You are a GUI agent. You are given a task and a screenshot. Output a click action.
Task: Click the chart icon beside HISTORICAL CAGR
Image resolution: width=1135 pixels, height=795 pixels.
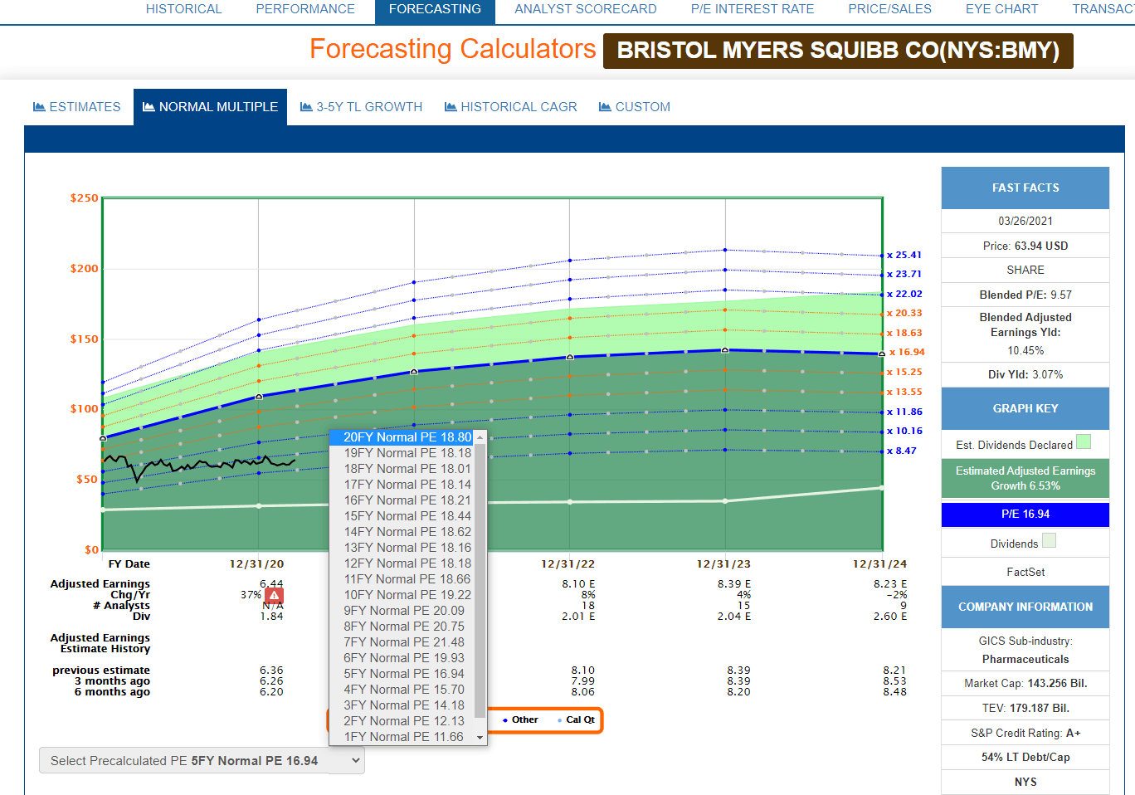point(451,107)
